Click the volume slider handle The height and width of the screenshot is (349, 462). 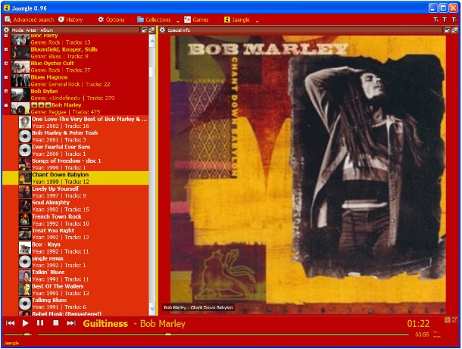tap(27, 335)
